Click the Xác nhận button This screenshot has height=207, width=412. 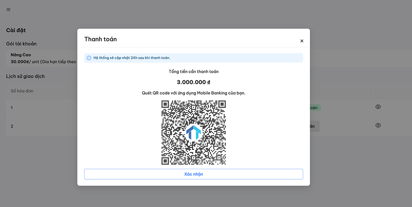tap(193, 174)
